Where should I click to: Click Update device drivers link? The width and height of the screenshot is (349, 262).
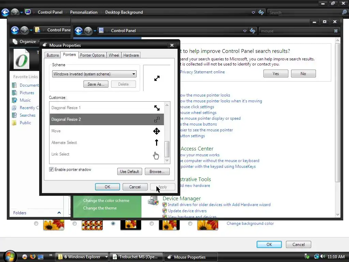(187, 211)
